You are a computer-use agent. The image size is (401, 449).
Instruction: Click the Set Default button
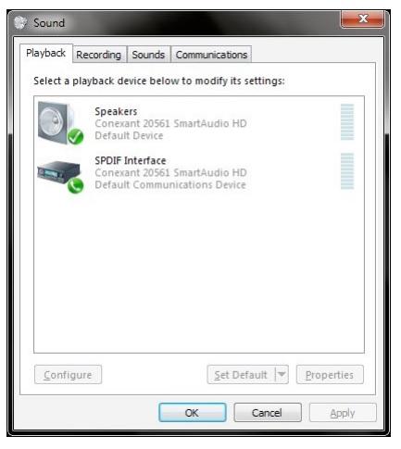(241, 375)
